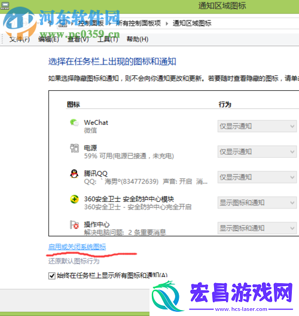
Task: Open the 操作中心 behavior dropdown
Action: [257, 228]
